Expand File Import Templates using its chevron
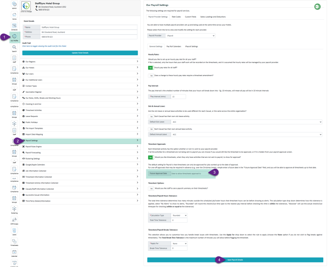 tap(137, 128)
